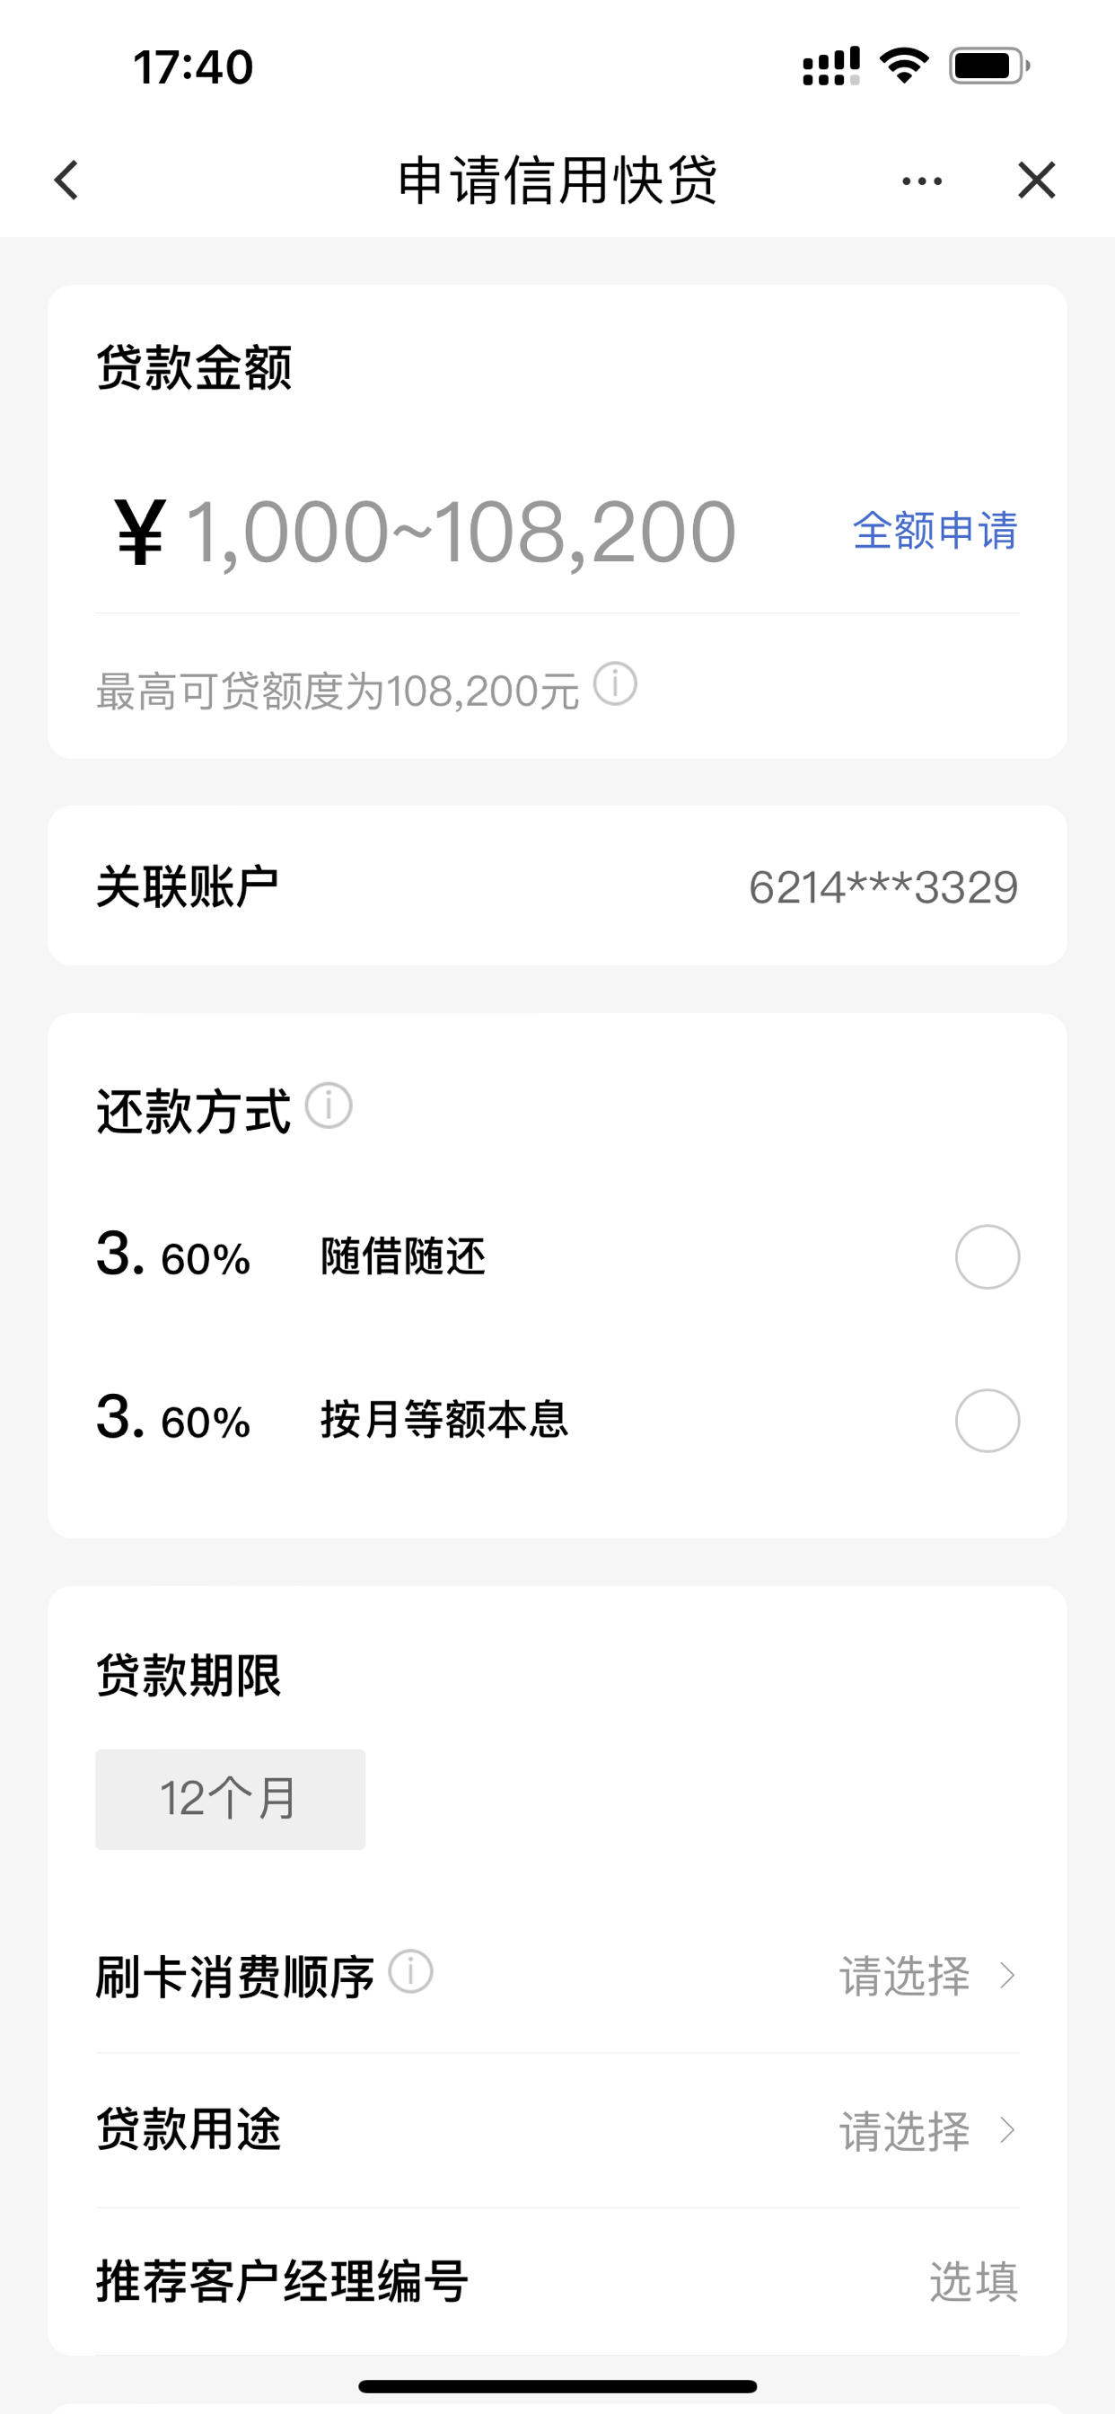Tap 全额申请 link
The image size is (1115, 2414).
tap(935, 531)
